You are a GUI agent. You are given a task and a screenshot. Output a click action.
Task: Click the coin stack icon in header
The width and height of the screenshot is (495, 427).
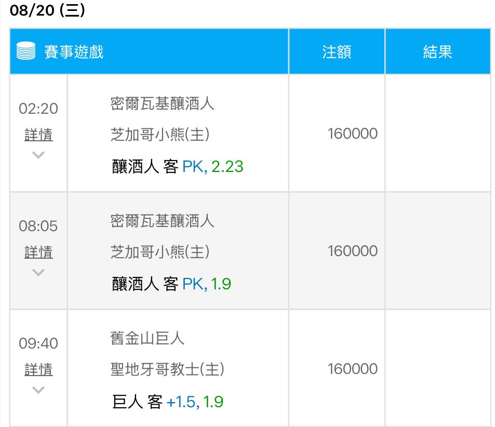point(25,51)
